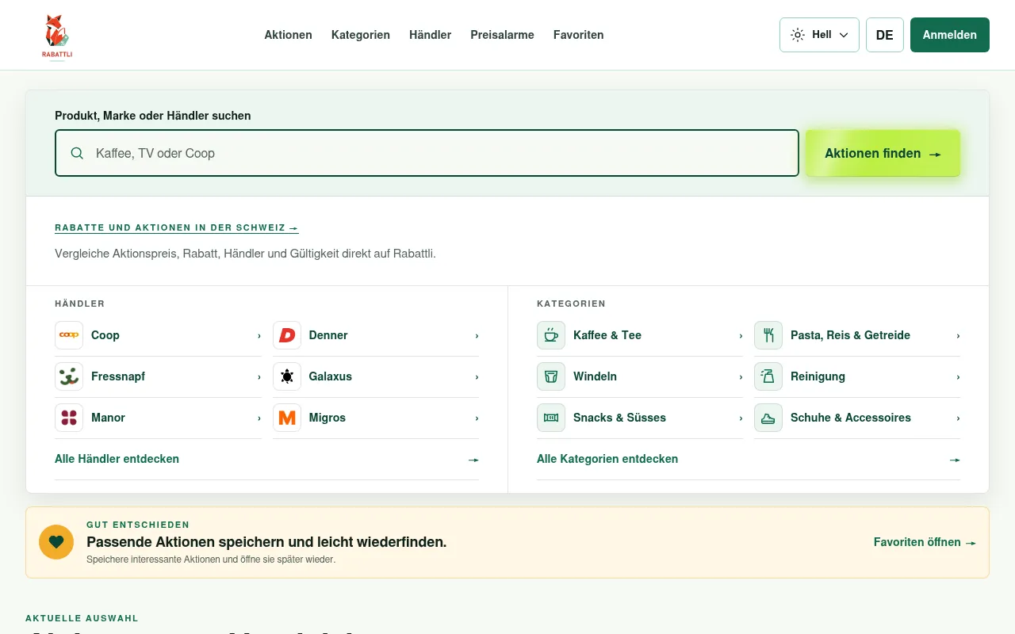The image size is (1015, 634).
Task: Click the chevron next to Denner
Action: pyautogui.click(x=477, y=335)
